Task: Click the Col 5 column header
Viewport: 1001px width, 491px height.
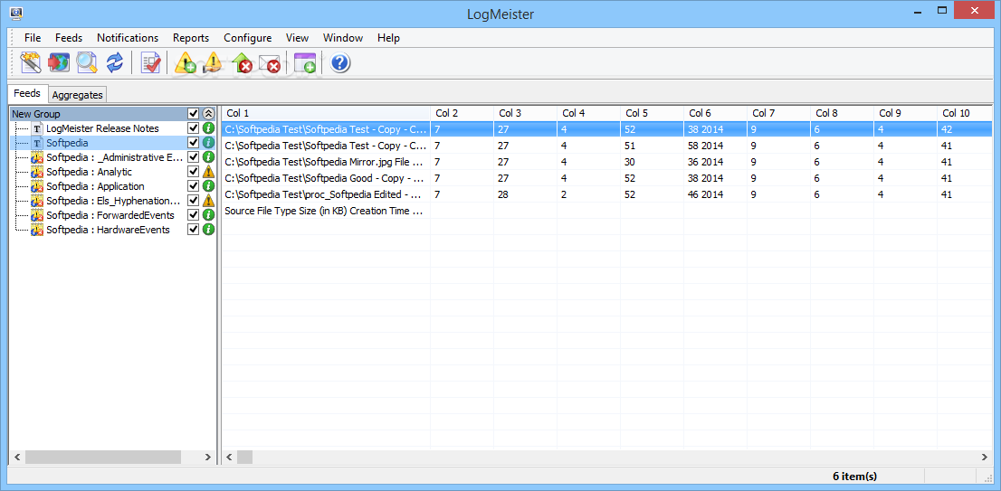Action: click(652, 113)
